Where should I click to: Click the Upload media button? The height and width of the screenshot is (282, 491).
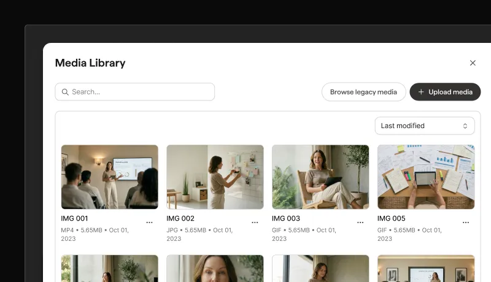[445, 92]
